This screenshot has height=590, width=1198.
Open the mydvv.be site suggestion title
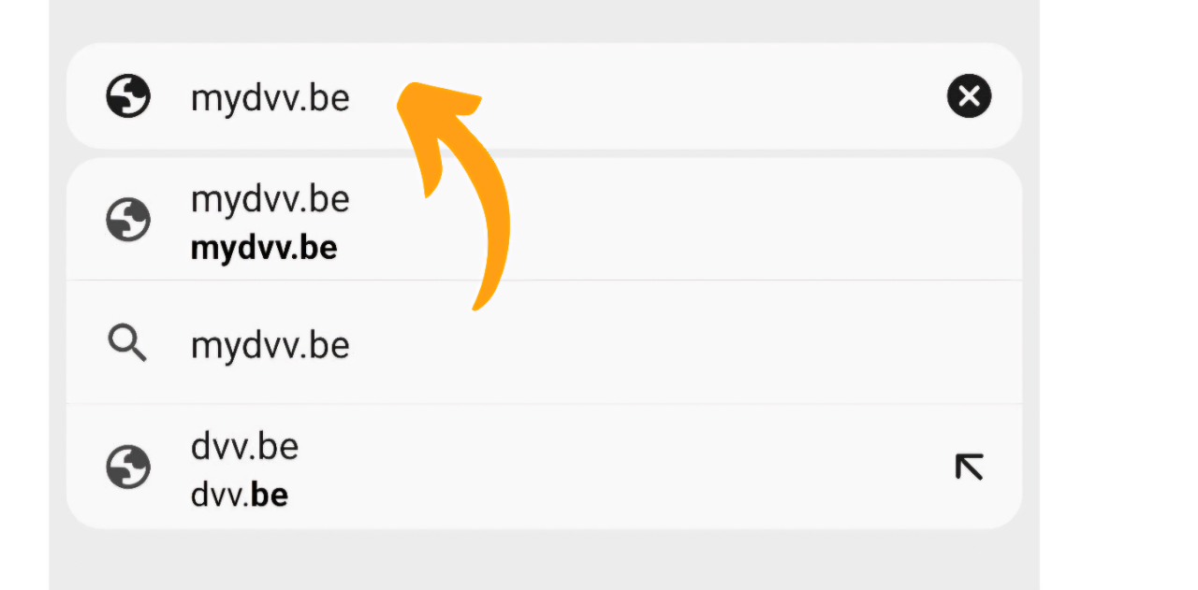pyautogui.click(x=270, y=199)
